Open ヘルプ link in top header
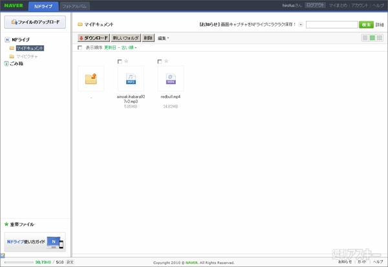 click(x=378, y=5)
